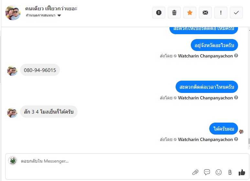The image size is (250, 181).
Task: Attach a file using the paperclip icon
Action: [195, 172]
